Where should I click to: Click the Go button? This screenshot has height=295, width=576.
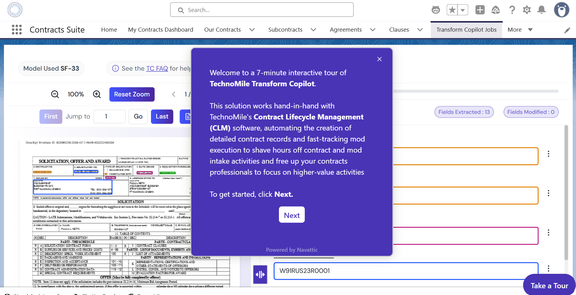(138, 117)
